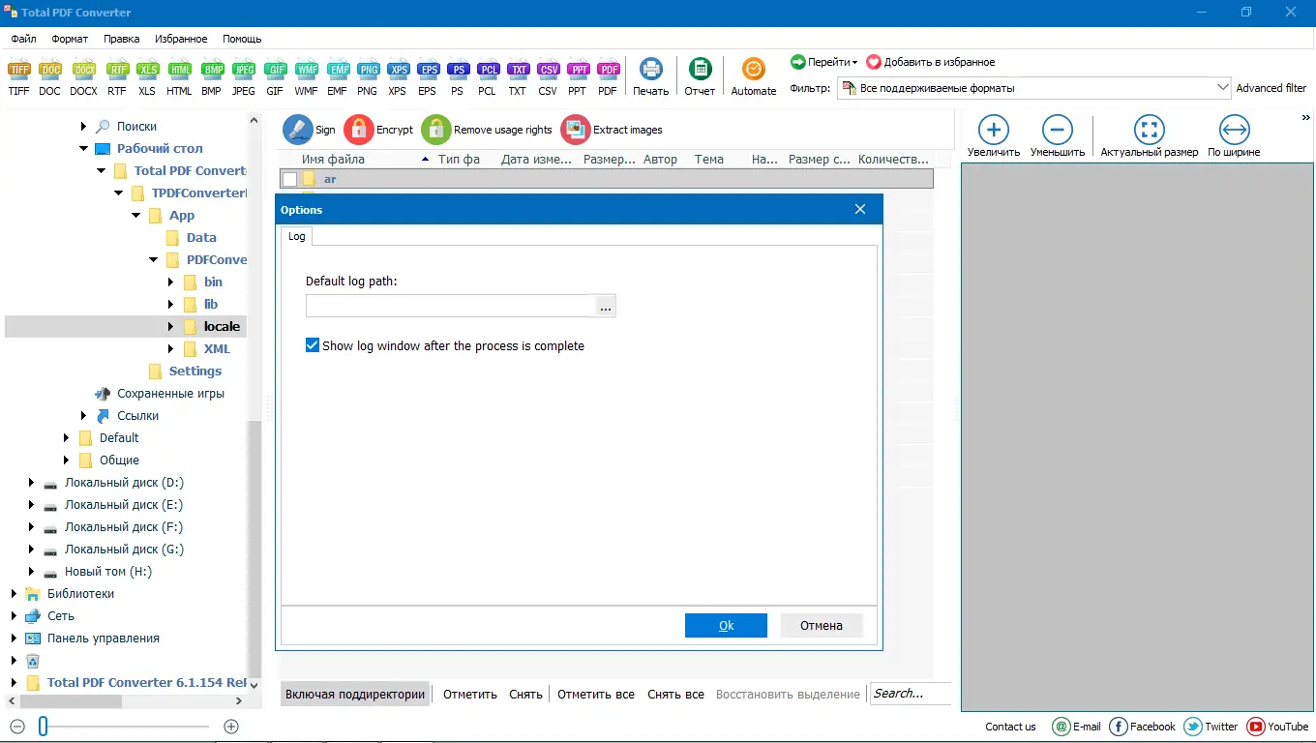
Task: Expand the bin folder
Action: point(171,282)
